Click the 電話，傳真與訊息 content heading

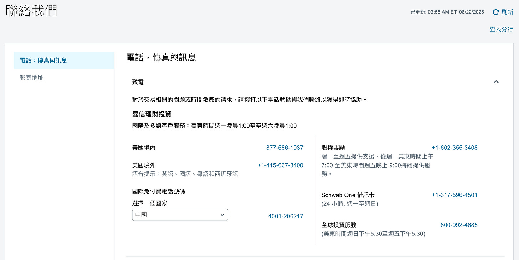coord(161,57)
